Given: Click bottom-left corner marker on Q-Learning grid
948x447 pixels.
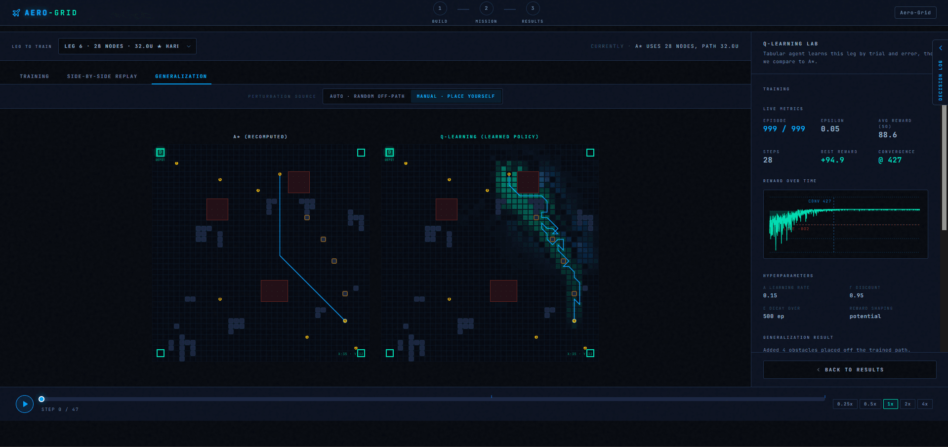Looking at the screenshot, I should point(390,353).
